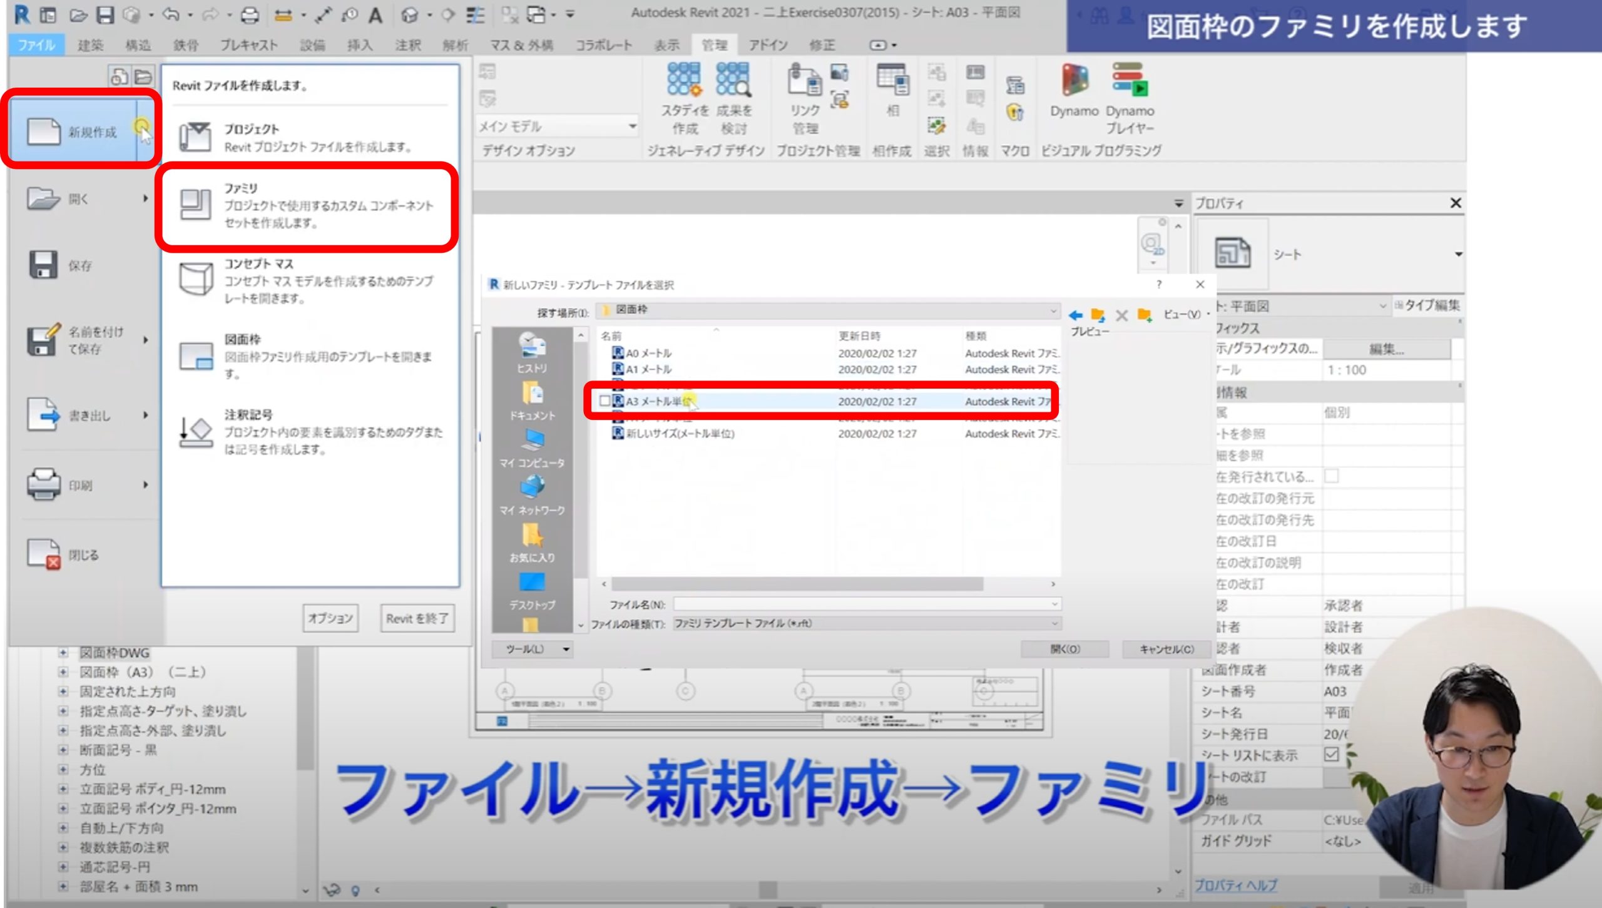This screenshot has width=1602, height=908.
Task: Click the キャンセル button in dialog
Action: [x=1166, y=649]
